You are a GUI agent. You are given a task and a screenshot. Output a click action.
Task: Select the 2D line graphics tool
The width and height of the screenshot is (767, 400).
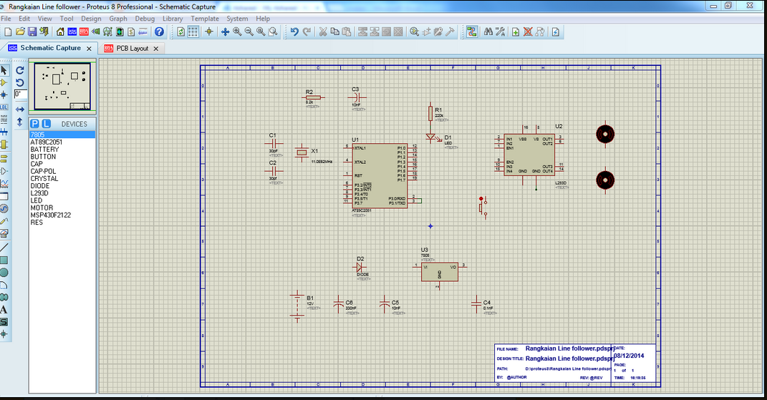[x=4, y=248]
